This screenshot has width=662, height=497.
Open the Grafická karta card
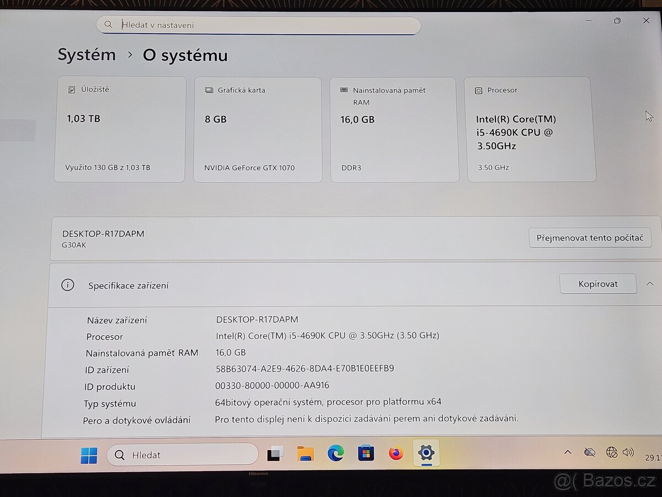tap(258, 129)
